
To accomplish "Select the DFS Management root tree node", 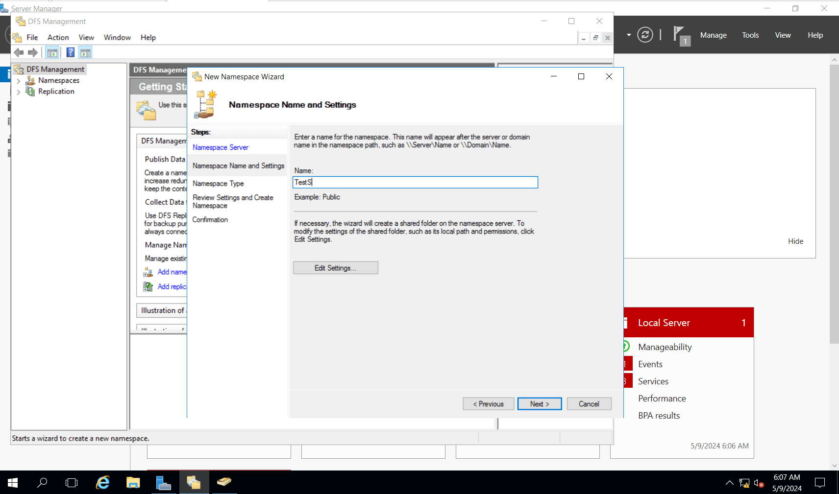I will (x=55, y=70).
